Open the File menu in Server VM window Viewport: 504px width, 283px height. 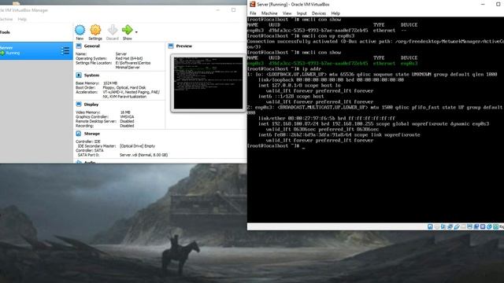point(253,13)
